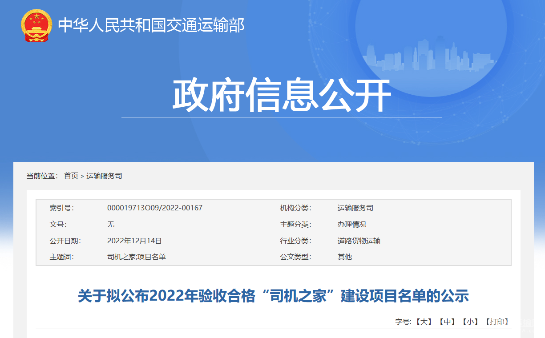The height and width of the screenshot is (338, 545).
Task: Click the 公开日期 label
Action: tap(65, 241)
